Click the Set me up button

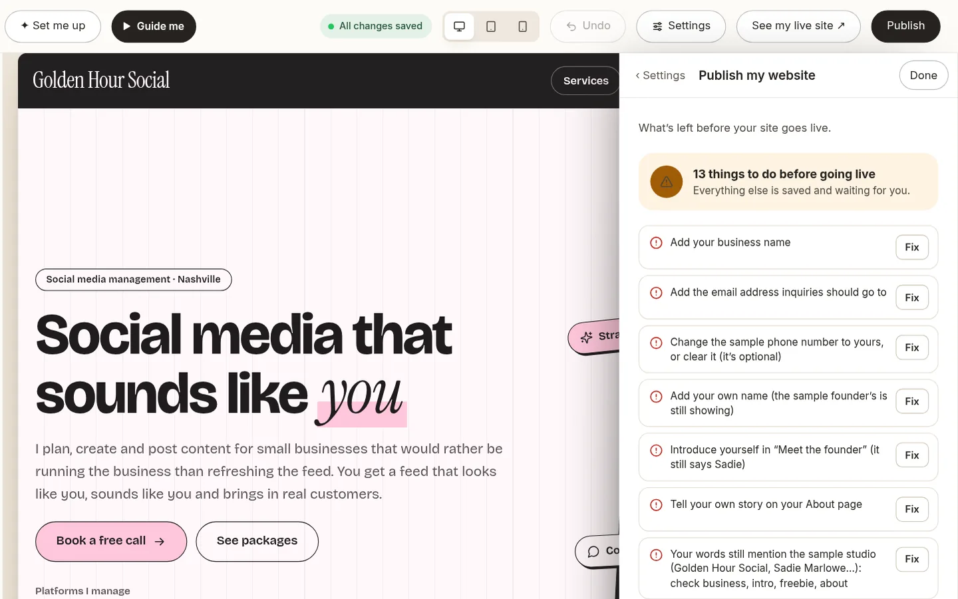click(x=53, y=26)
